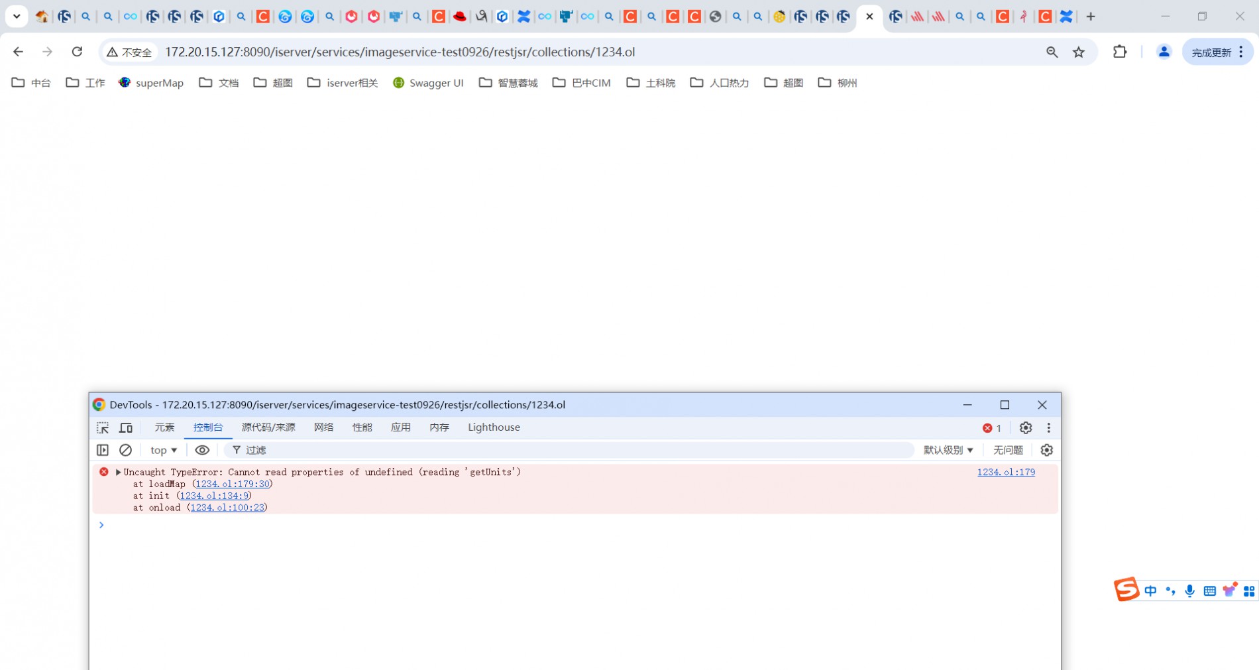Viewport: 1259px width, 670px height.
Task: Open the Chrome profile avatar
Action: pyautogui.click(x=1164, y=52)
